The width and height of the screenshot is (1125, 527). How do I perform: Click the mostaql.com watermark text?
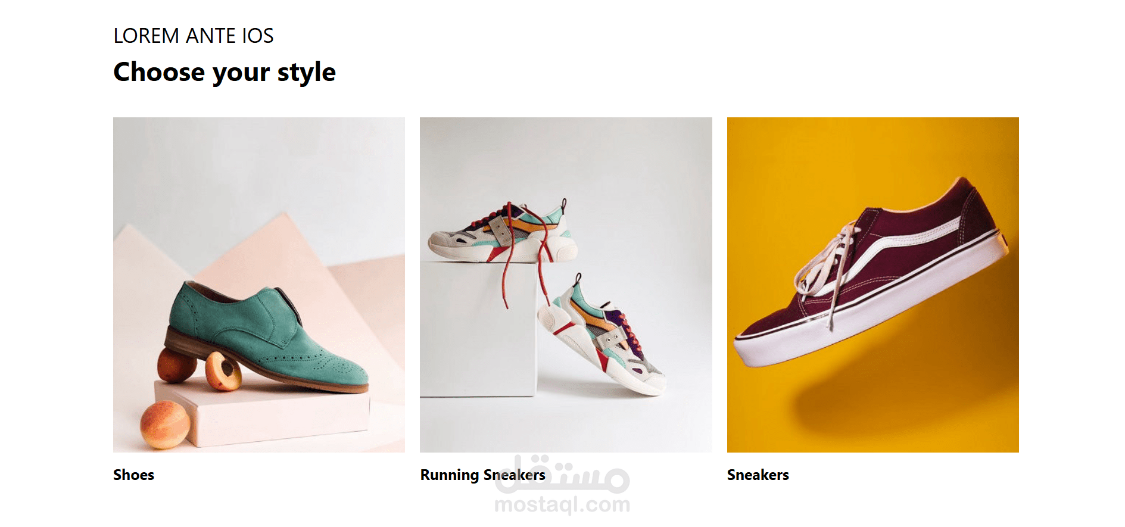tap(562, 505)
